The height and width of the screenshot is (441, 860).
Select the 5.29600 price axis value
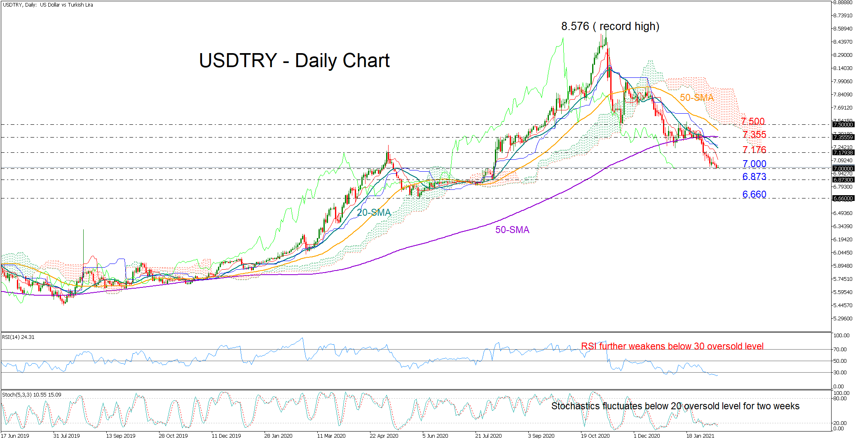point(843,319)
